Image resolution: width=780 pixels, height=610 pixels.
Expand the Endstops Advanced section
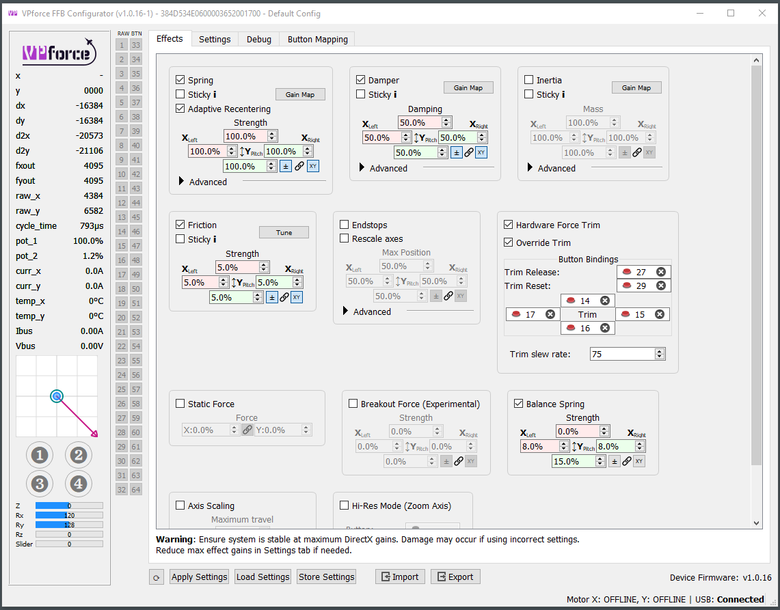pyautogui.click(x=346, y=311)
